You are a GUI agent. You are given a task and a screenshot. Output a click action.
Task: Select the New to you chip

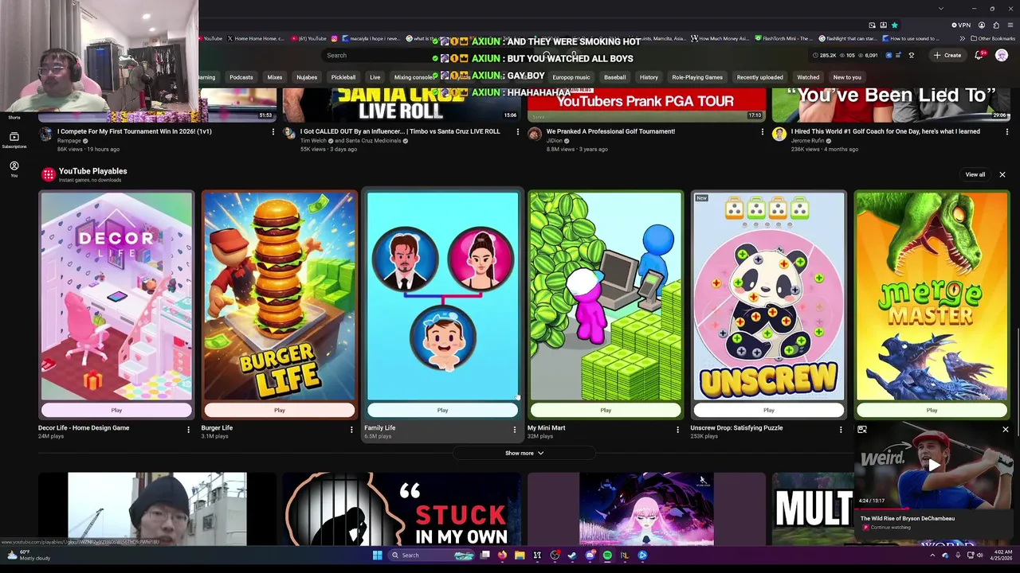click(x=847, y=77)
